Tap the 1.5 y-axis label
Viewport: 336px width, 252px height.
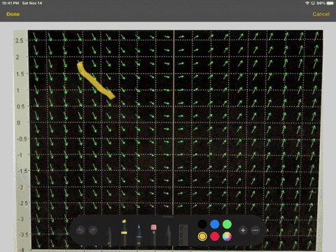(x=20, y=74)
